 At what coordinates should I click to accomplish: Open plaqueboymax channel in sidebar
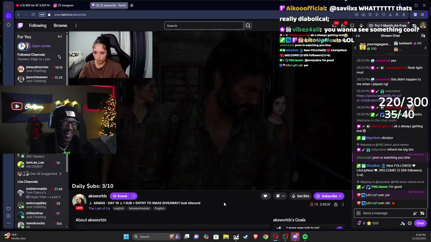pyautogui.click(x=40, y=69)
